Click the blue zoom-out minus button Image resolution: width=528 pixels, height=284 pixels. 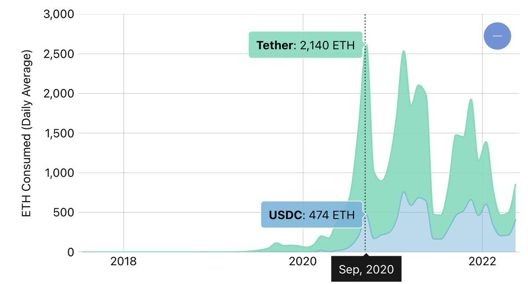pos(497,36)
